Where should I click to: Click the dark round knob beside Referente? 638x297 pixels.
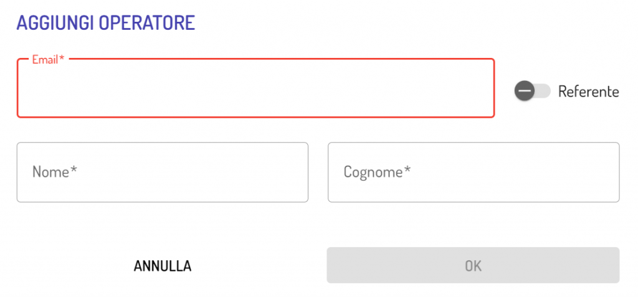525,92
